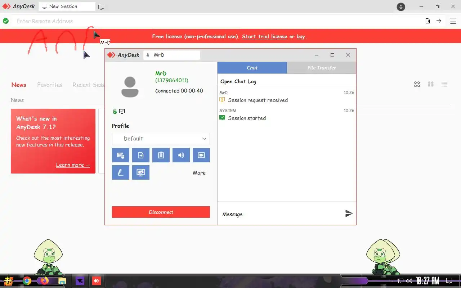This screenshot has width=461, height=288.
Task: Toggle whiteboard drawing permission button
Action: coord(120,172)
